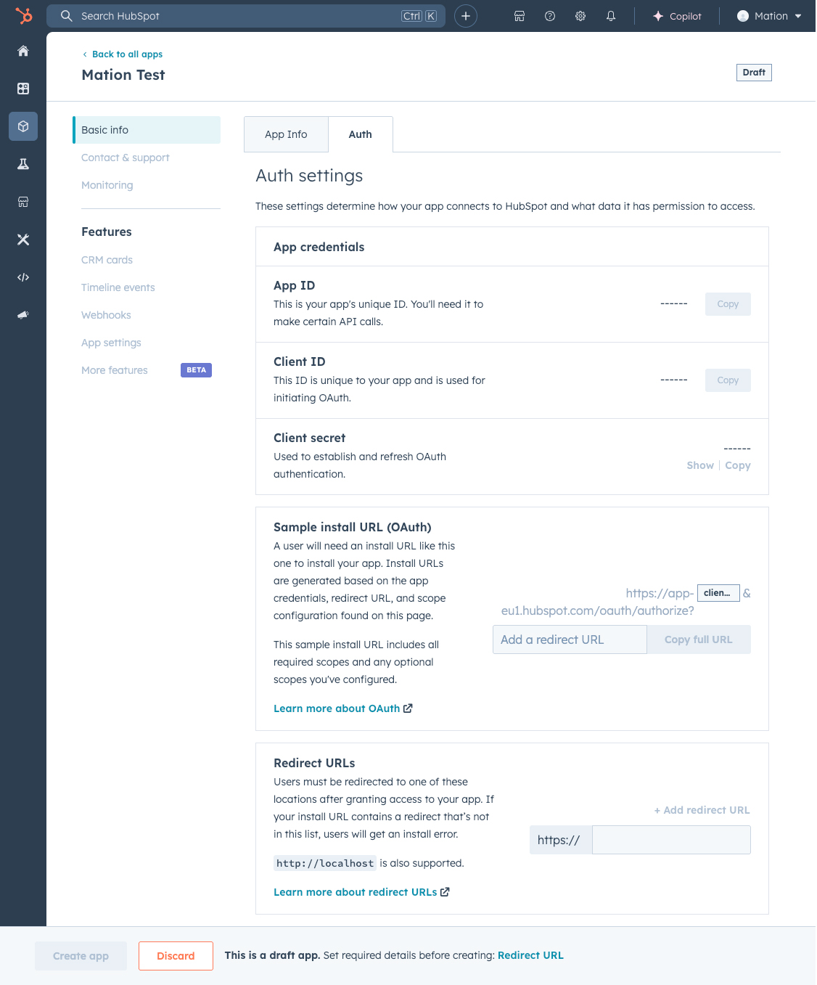The height and width of the screenshot is (985, 817).
Task: Open Timeline events feature
Action: click(x=118, y=287)
